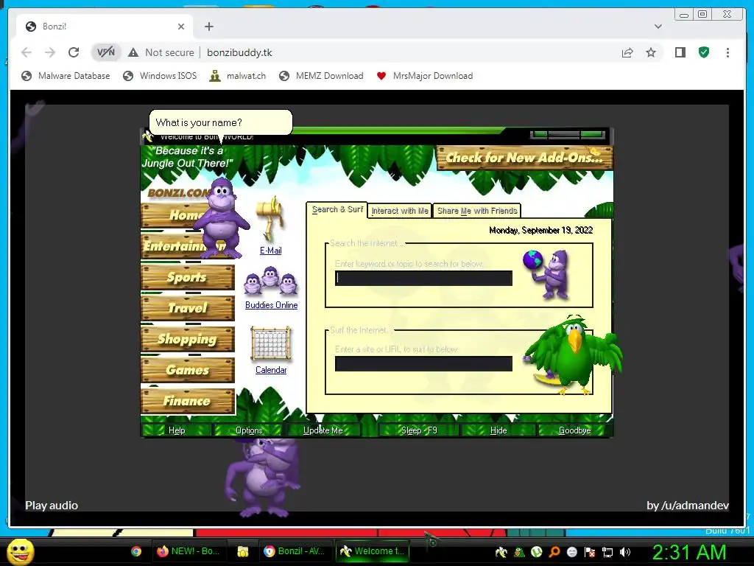Switch to Search & Surf tab

(x=337, y=210)
